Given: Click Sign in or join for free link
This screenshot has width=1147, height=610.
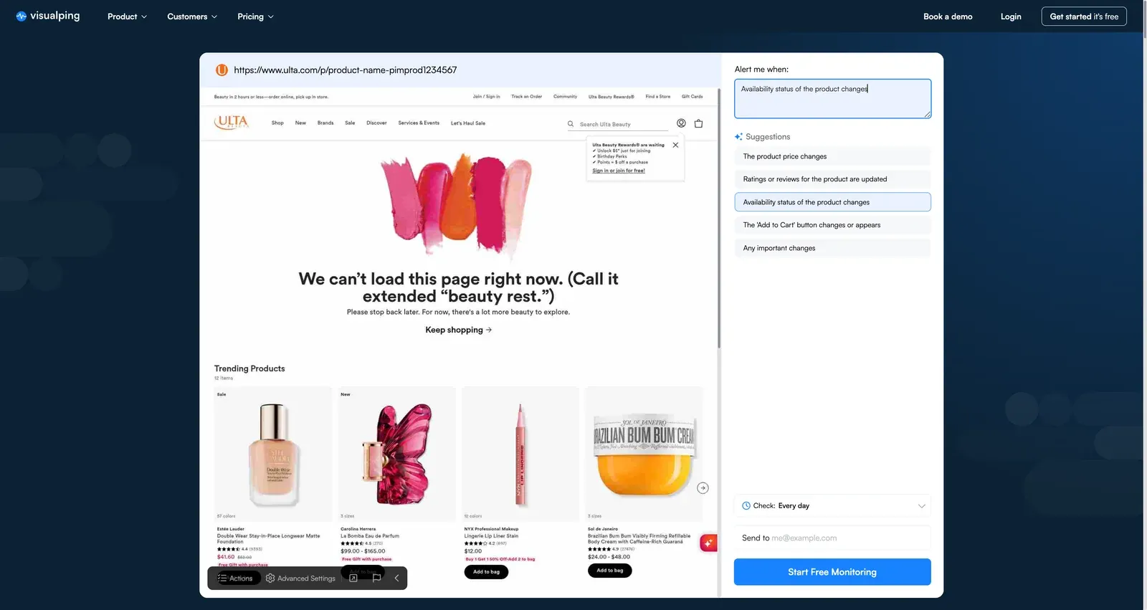Looking at the screenshot, I should (619, 171).
